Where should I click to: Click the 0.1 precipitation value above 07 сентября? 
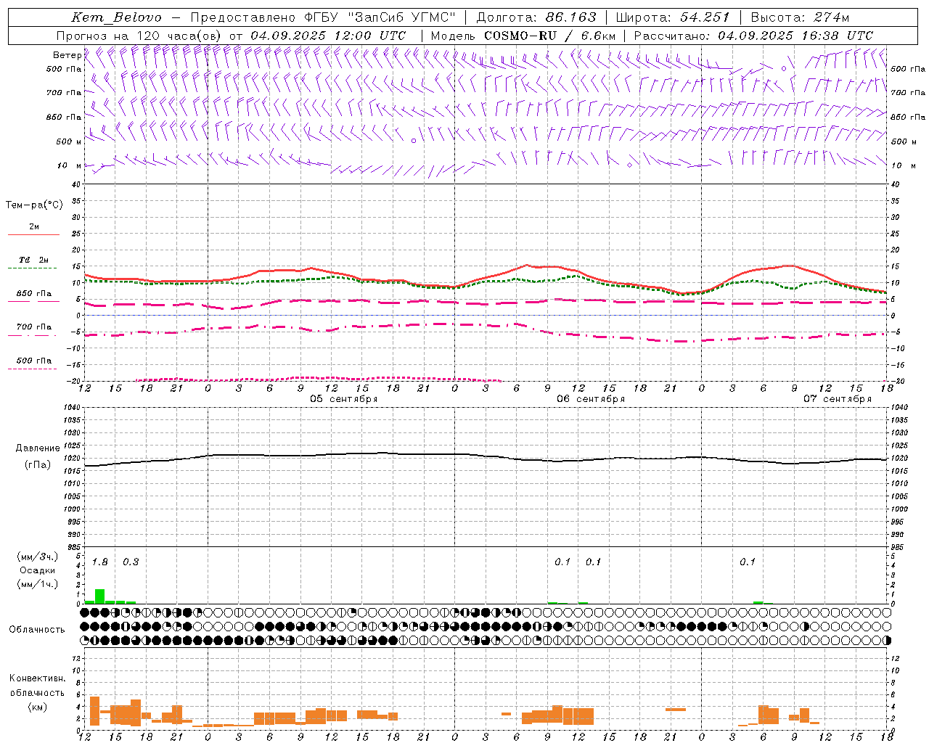748,562
